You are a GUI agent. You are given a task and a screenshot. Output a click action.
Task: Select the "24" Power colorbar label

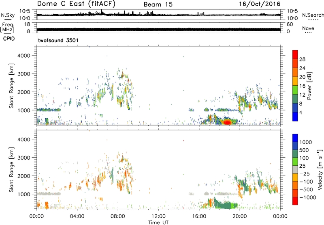302,68
